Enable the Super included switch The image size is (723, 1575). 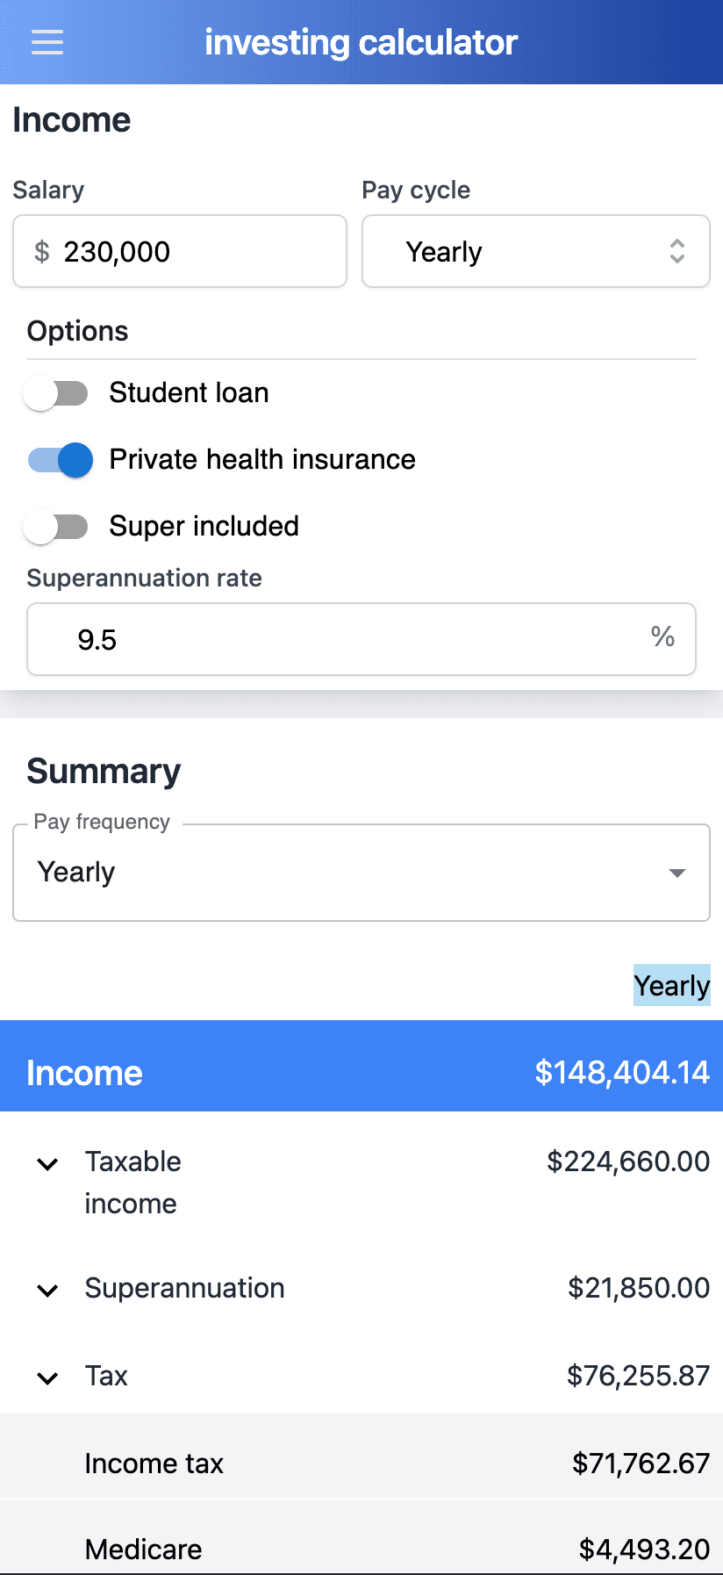click(x=57, y=527)
